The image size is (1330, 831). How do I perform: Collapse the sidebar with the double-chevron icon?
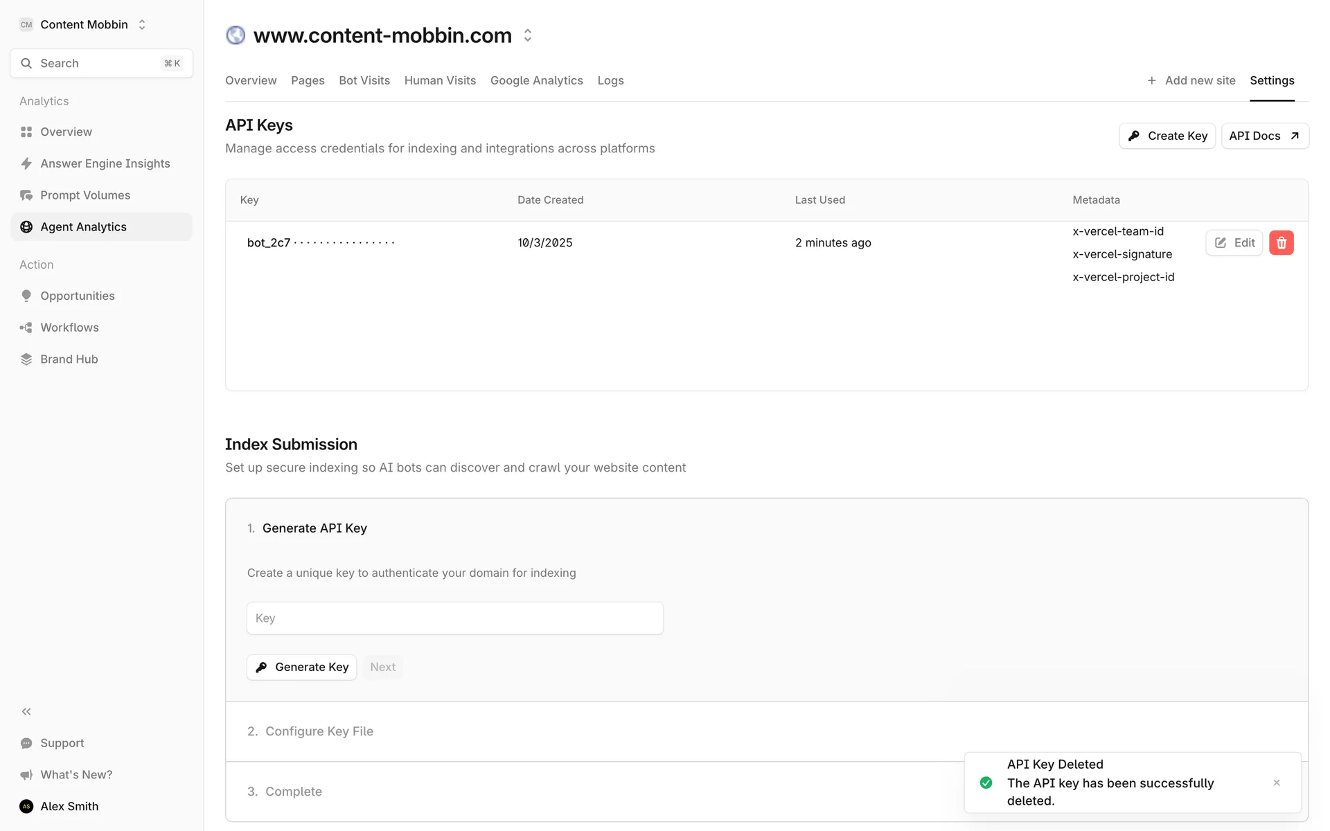pos(26,711)
